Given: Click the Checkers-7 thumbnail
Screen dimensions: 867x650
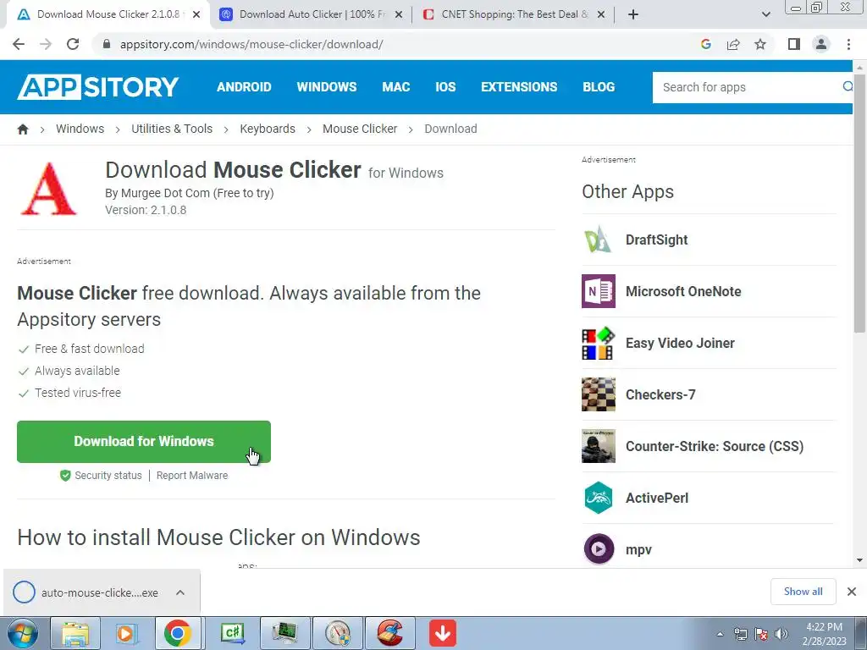Looking at the screenshot, I should [x=599, y=394].
